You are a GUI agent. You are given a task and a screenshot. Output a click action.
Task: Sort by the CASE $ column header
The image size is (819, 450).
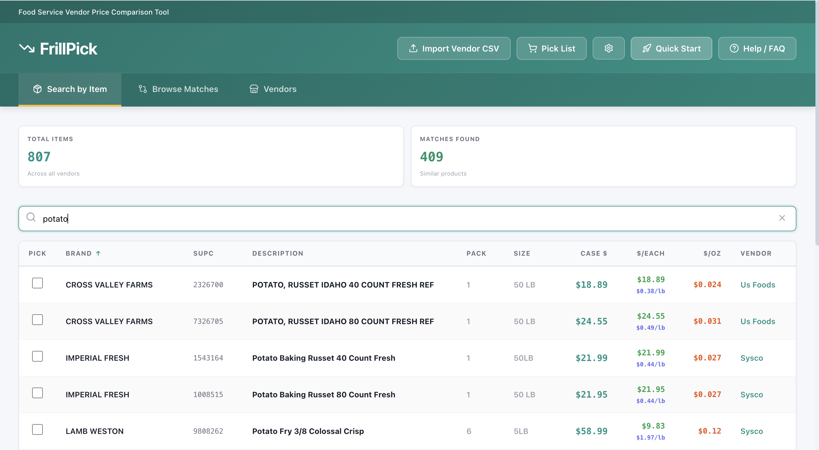593,253
